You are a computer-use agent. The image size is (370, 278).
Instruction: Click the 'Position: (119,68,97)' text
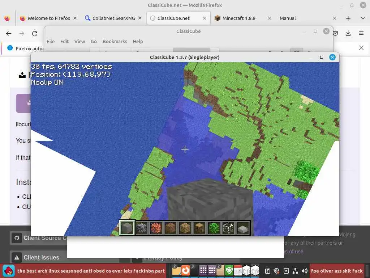pos(70,75)
